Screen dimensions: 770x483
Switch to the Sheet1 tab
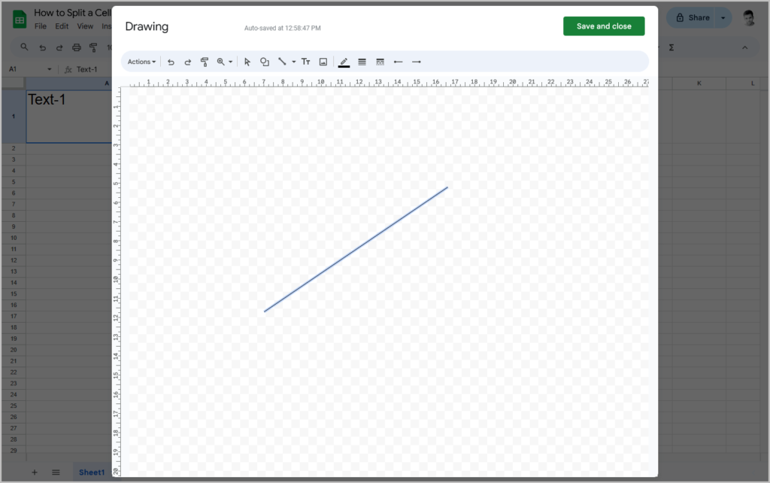coord(92,472)
